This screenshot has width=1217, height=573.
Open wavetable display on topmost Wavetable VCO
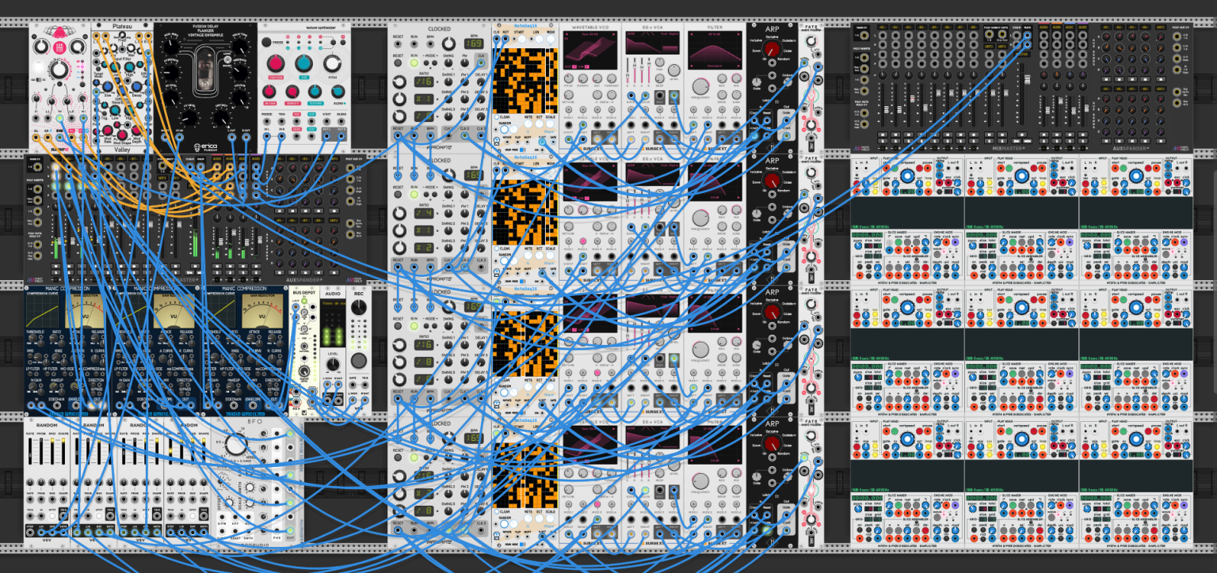(x=589, y=50)
